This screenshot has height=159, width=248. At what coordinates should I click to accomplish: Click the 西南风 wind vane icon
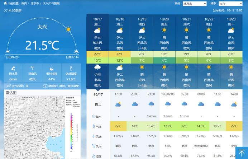33,68
